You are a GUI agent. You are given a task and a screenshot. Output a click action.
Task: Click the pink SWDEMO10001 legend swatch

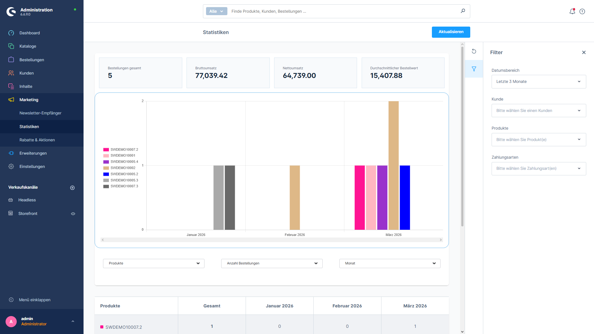click(106, 156)
